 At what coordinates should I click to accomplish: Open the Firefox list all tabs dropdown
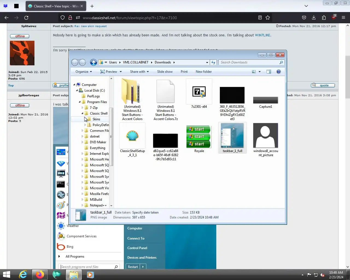point(306,6)
